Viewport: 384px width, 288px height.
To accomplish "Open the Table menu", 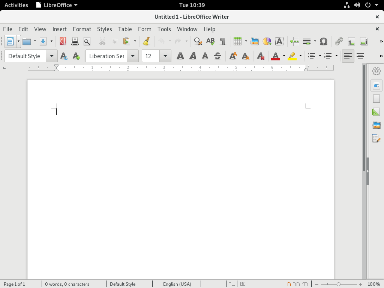I will [x=125, y=29].
